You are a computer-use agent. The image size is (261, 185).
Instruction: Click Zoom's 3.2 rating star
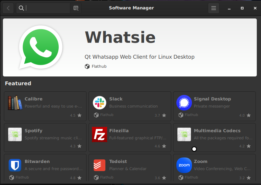click(x=249, y=178)
